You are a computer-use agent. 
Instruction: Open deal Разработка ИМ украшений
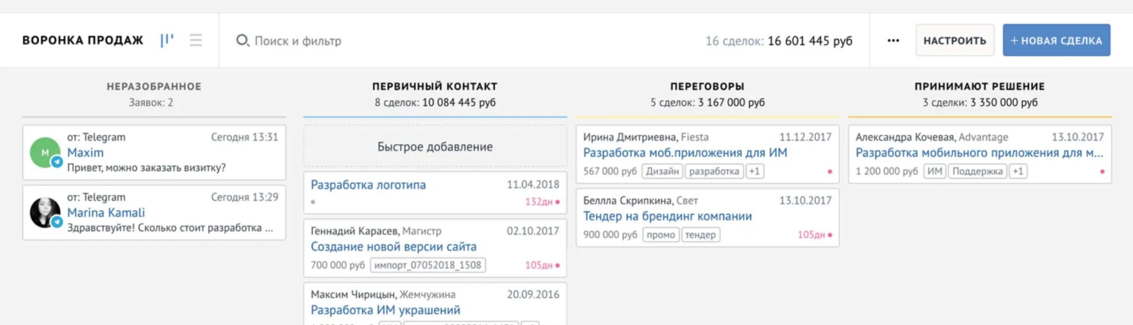click(x=385, y=310)
